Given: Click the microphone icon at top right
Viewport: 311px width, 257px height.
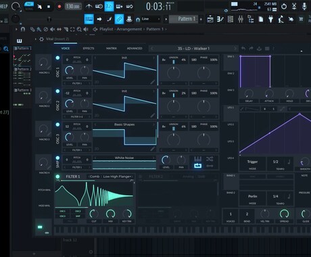Looking at the screenshot, I should click(304, 6).
